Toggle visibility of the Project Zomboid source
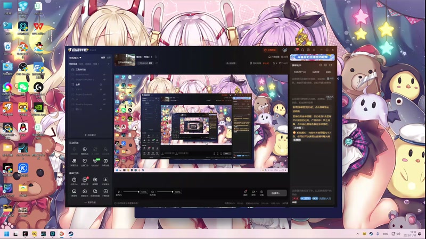This screenshot has height=239, width=426. click(104, 95)
